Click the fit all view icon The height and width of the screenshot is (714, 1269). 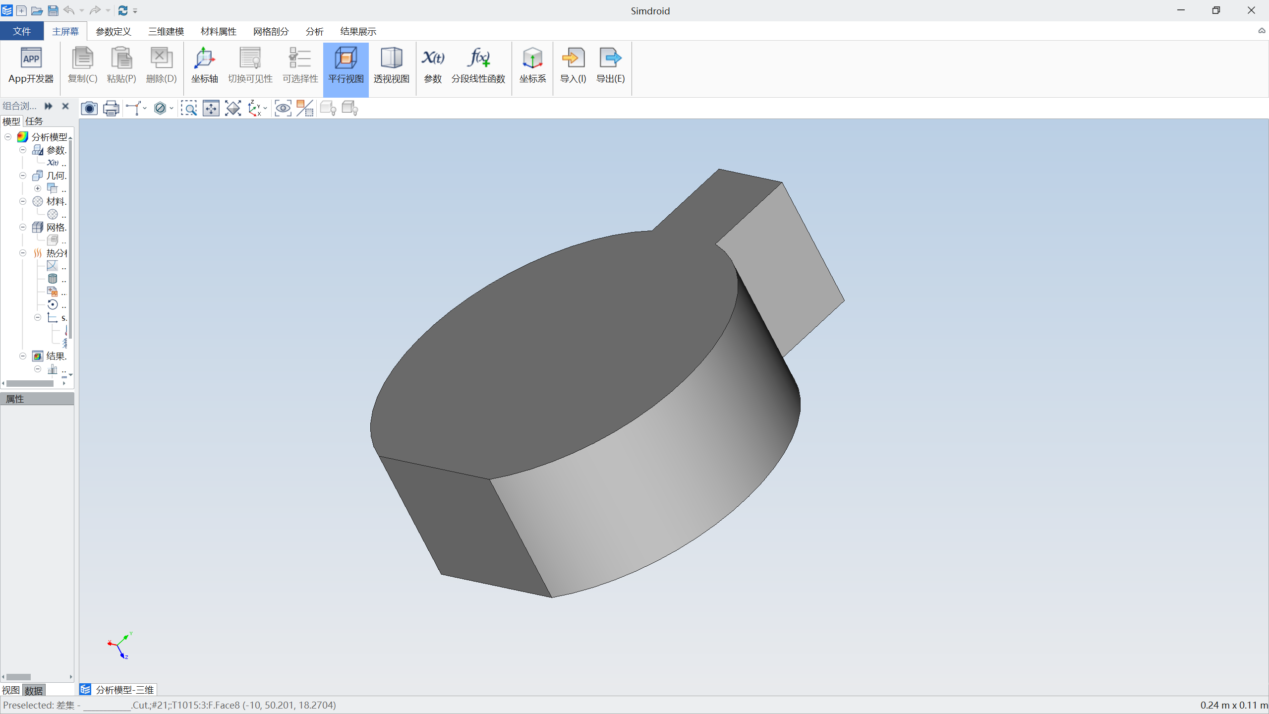(x=233, y=108)
